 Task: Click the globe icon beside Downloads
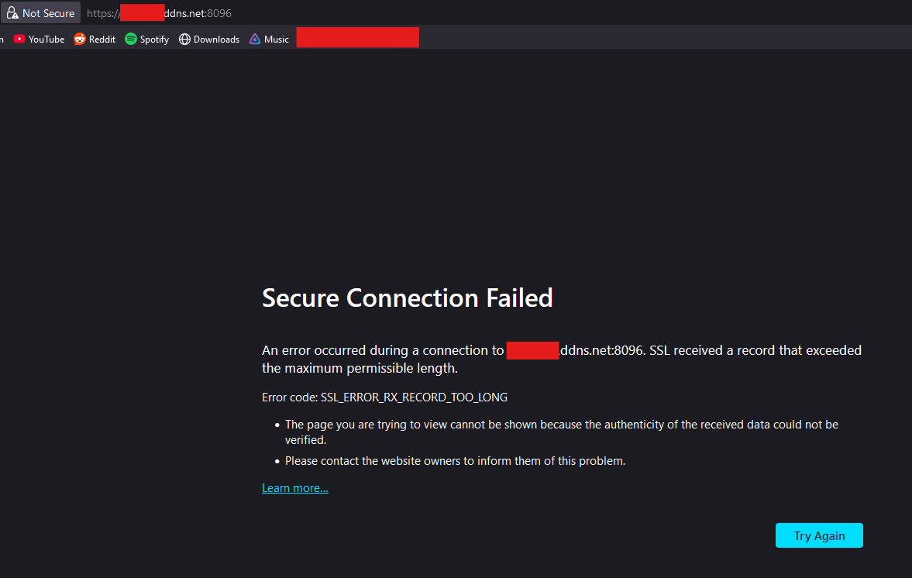184,39
